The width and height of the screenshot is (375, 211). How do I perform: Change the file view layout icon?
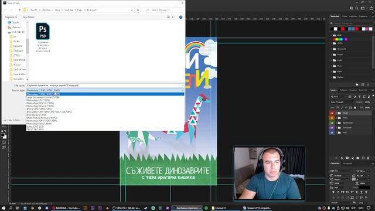[169, 17]
